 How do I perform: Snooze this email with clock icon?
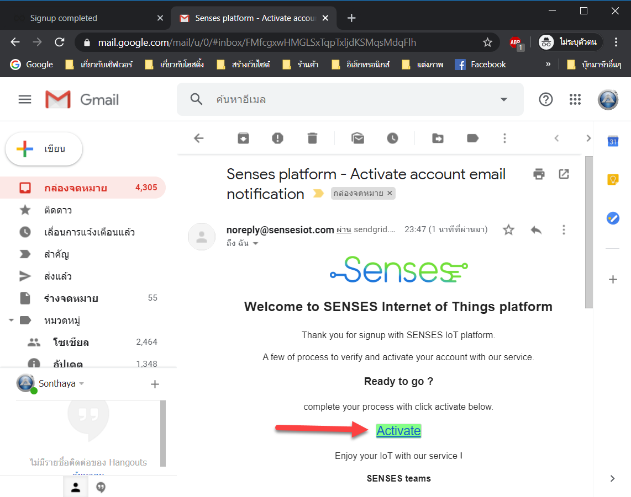[x=392, y=138]
